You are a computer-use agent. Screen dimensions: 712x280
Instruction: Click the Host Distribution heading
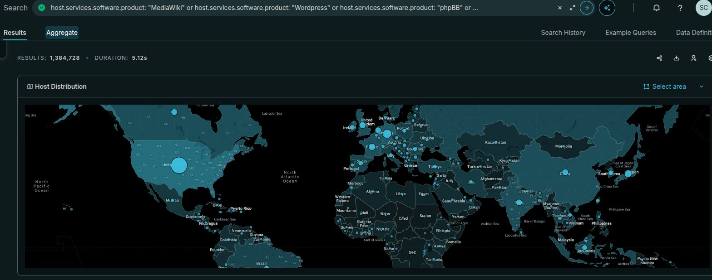pyautogui.click(x=61, y=87)
